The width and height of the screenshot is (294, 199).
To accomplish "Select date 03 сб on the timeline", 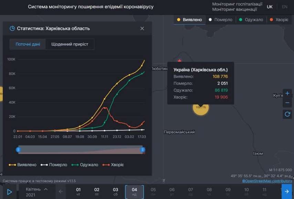I will point(115,192).
